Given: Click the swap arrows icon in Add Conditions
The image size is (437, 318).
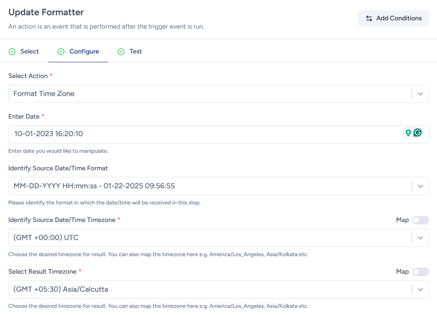Looking at the screenshot, I should tap(369, 18).
